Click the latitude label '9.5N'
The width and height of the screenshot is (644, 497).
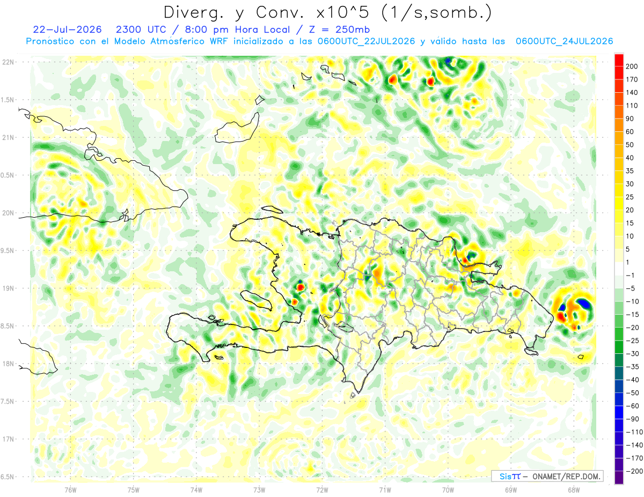click(x=8, y=250)
